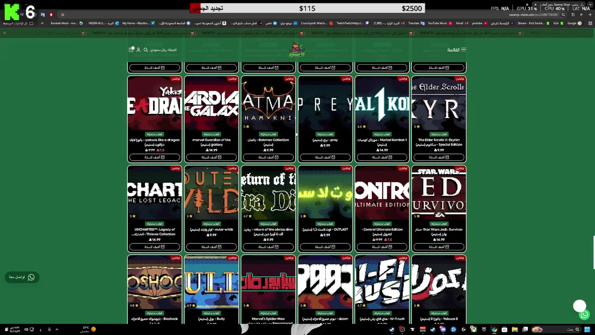Open the Stream - Kick Dashboard bookmark
This screenshot has width=595, height=335.
(534, 23)
